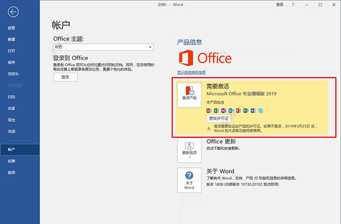Select 信息 in the left sidebar
341x224 pixels.
point(11,28)
